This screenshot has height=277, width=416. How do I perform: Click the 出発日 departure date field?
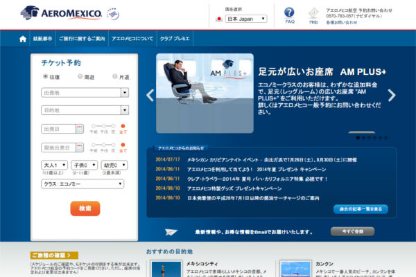(58, 129)
